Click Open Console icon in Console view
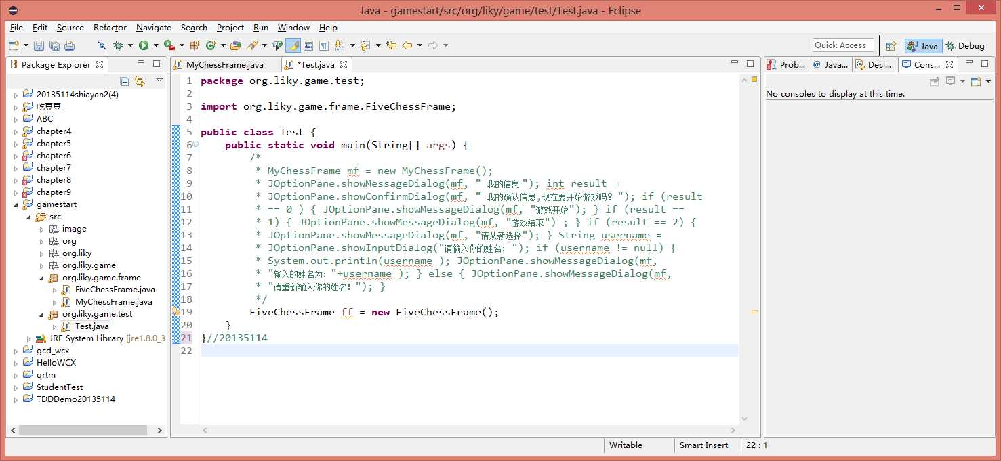The image size is (1001, 461). (x=975, y=81)
